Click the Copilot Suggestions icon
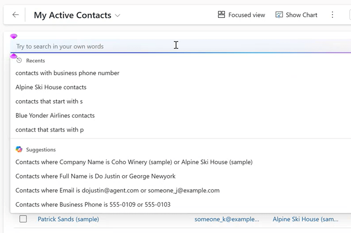This screenshot has width=351, height=233. [19, 150]
